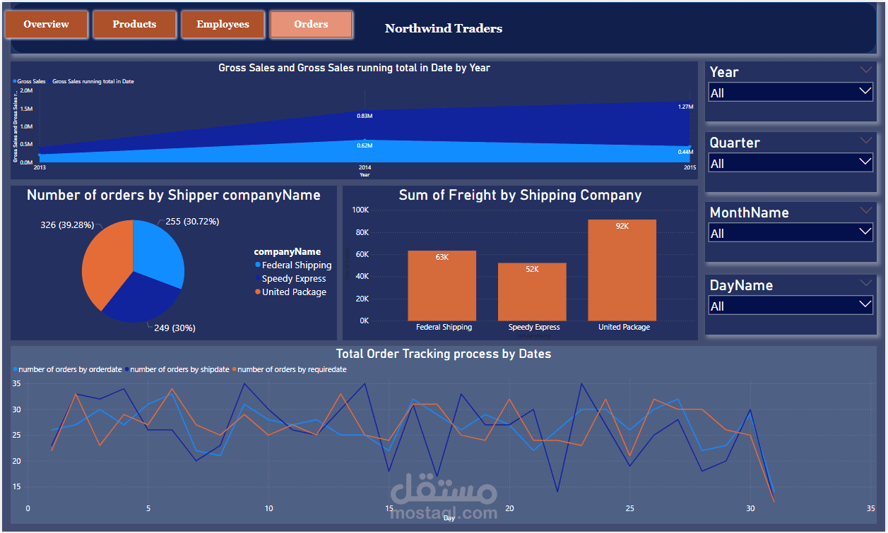Screen dimensions: 888x533
Task: Click the 255 (30.72%) pie label
Action: coord(192,222)
